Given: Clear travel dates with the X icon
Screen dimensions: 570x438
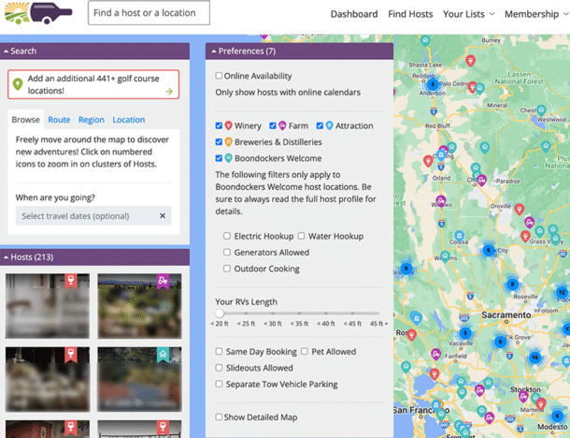Looking at the screenshot, I should [162, 216].
